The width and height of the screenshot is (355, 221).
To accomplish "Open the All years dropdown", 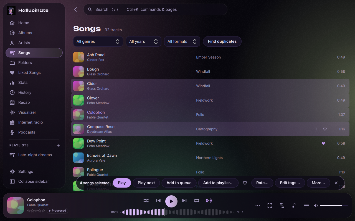I will tap(144, 41).
